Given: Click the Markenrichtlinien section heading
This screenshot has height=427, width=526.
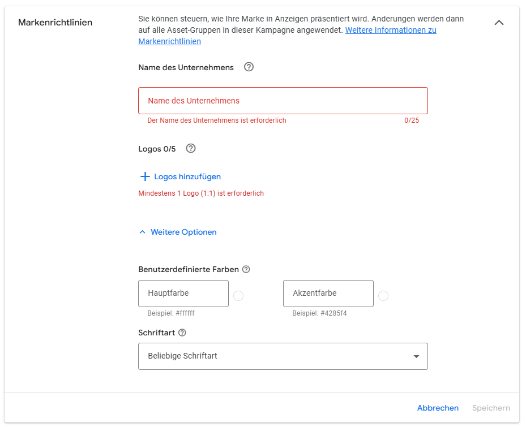Looking at the screenshot, I should coord(55,23).
